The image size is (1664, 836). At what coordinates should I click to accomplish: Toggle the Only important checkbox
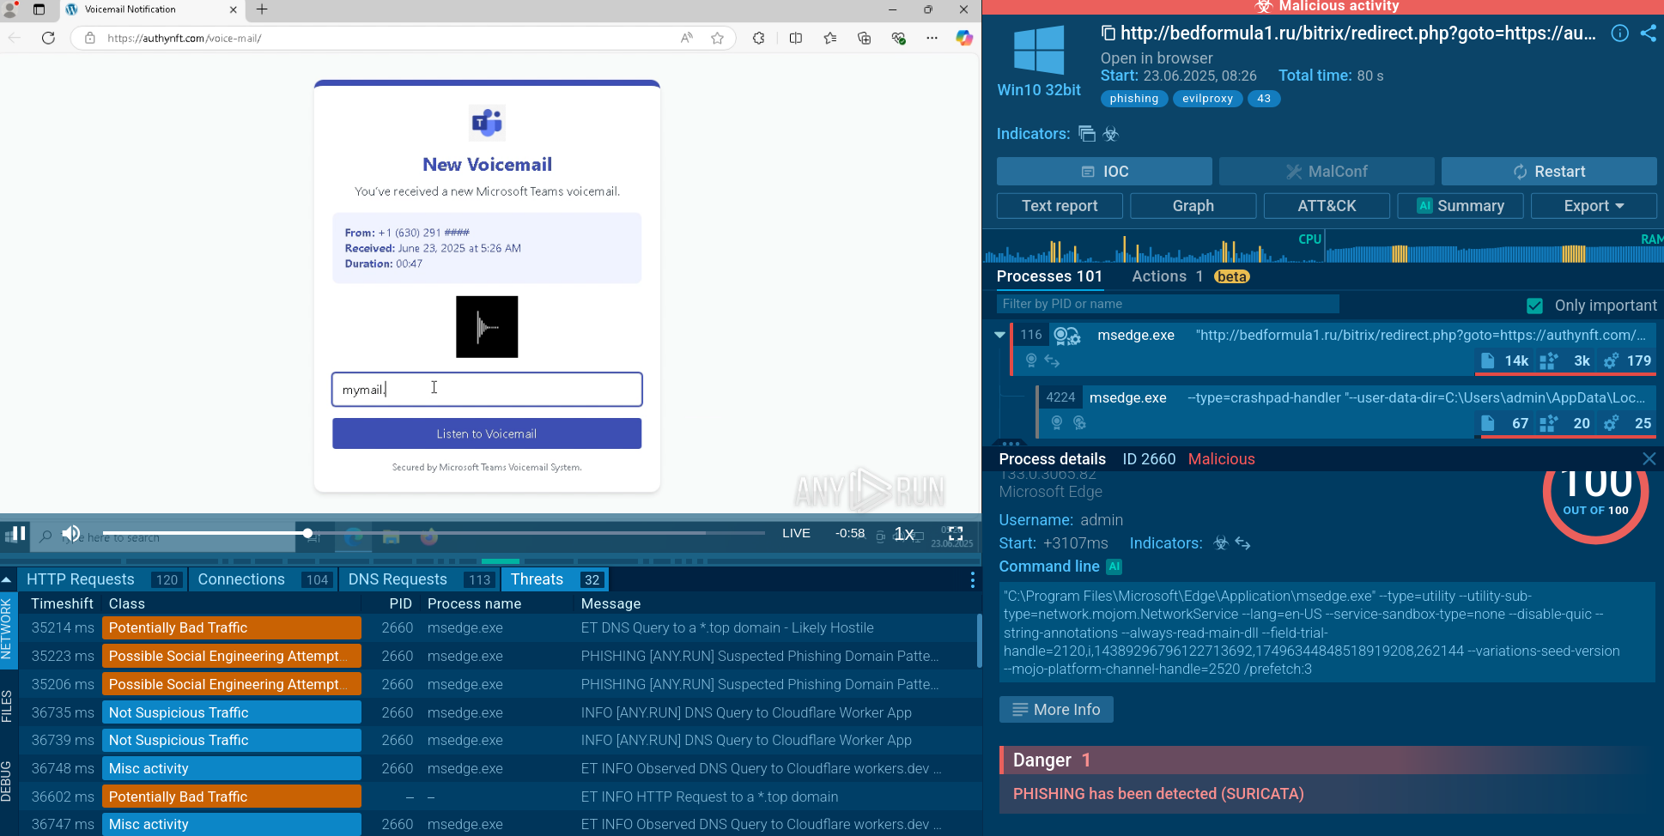point(1535,306)
